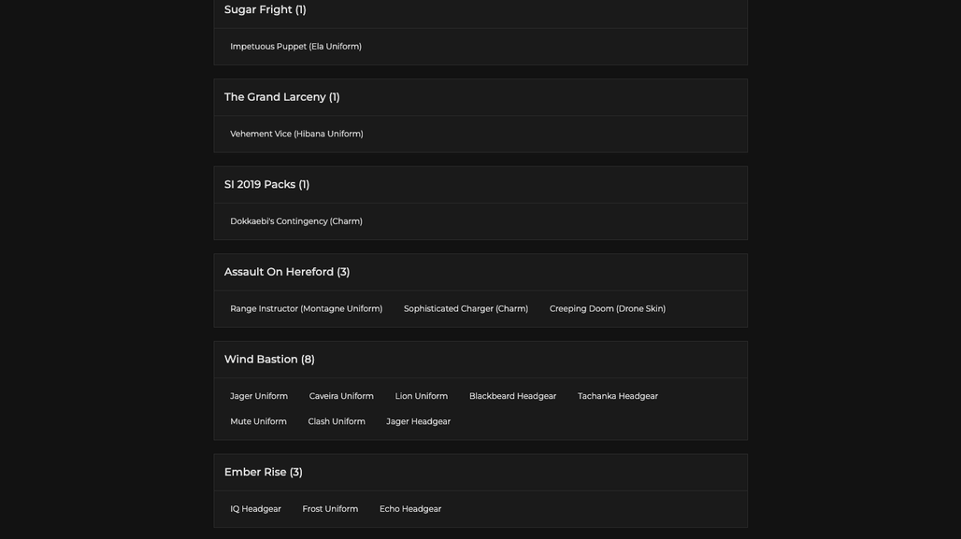Open the Lion Uniform entry
Image resolution: width=961 pixels, height=539 pixels.
click(x=421, y=396)
